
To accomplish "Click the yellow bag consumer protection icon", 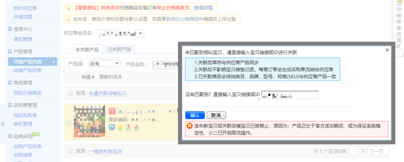I will coord(119,127).
